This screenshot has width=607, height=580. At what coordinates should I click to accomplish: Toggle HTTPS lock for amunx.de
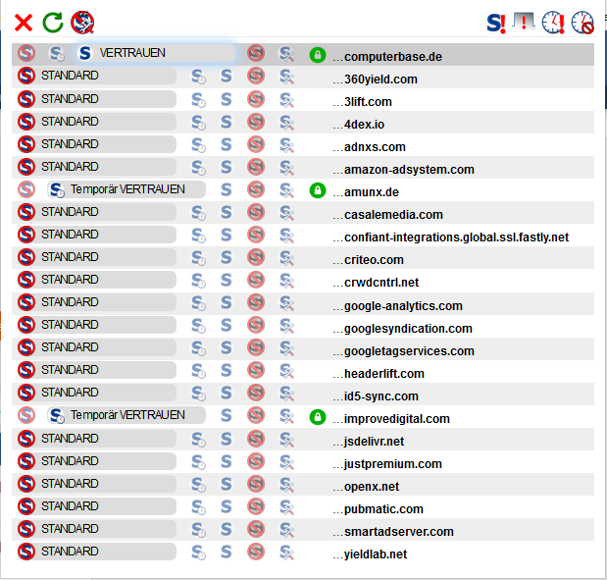318,190
